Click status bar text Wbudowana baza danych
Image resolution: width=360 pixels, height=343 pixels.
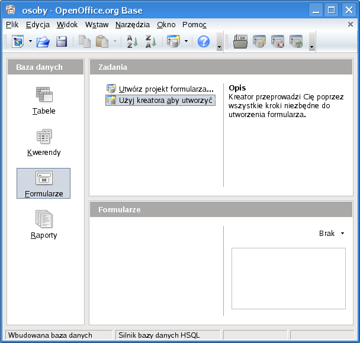(x=50, y=335)
